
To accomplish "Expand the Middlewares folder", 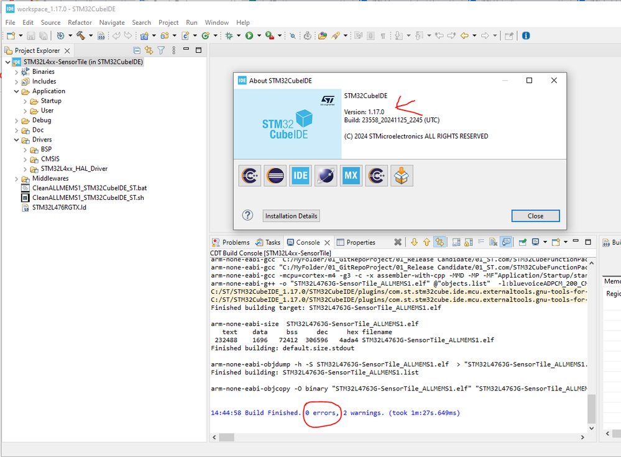I will [x=16, y=179].
